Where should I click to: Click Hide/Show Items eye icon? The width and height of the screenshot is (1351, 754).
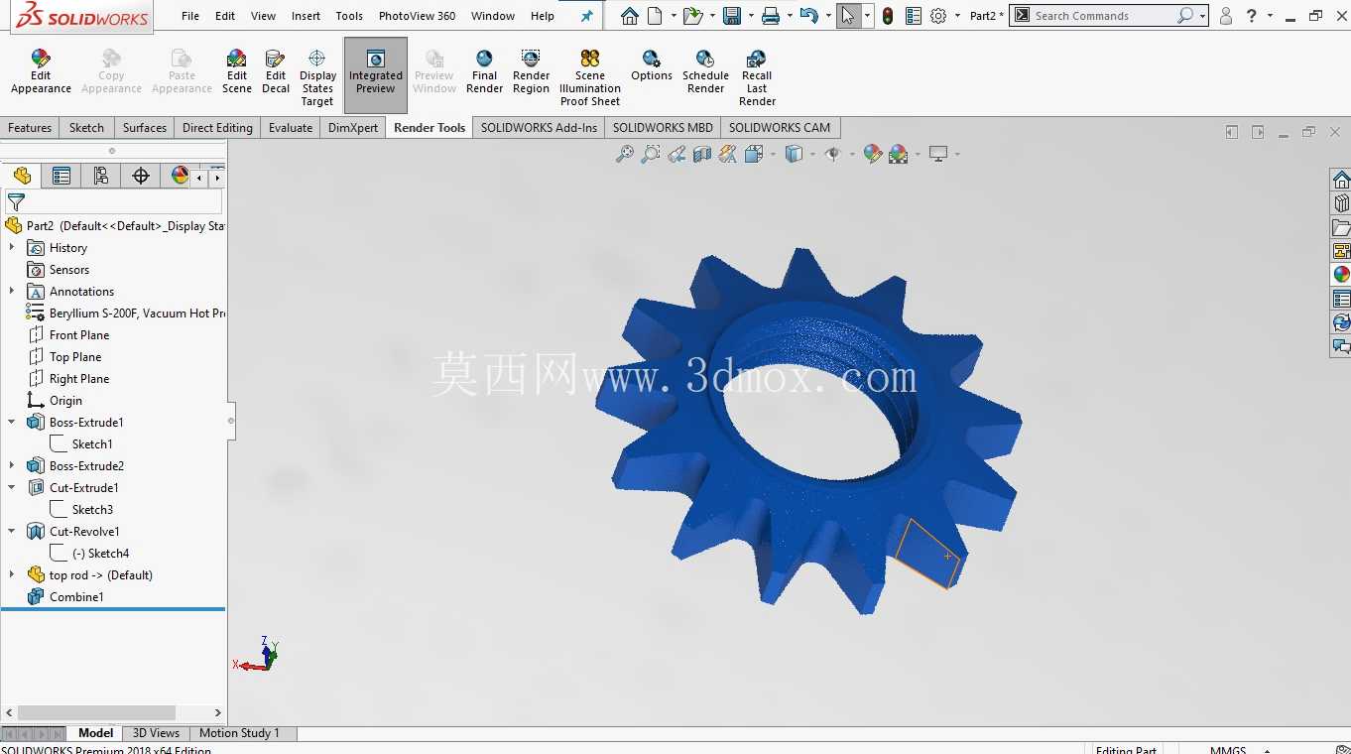coord(832,154)
